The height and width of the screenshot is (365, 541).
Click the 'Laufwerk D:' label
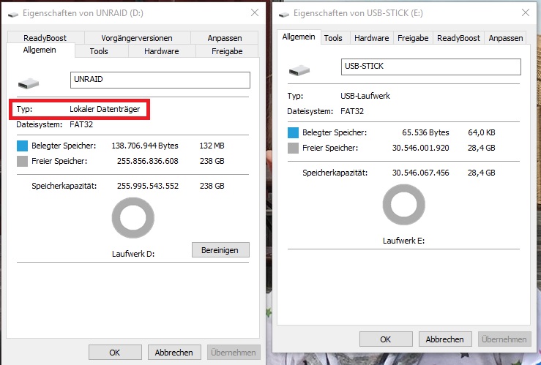[x=133, y=254]
